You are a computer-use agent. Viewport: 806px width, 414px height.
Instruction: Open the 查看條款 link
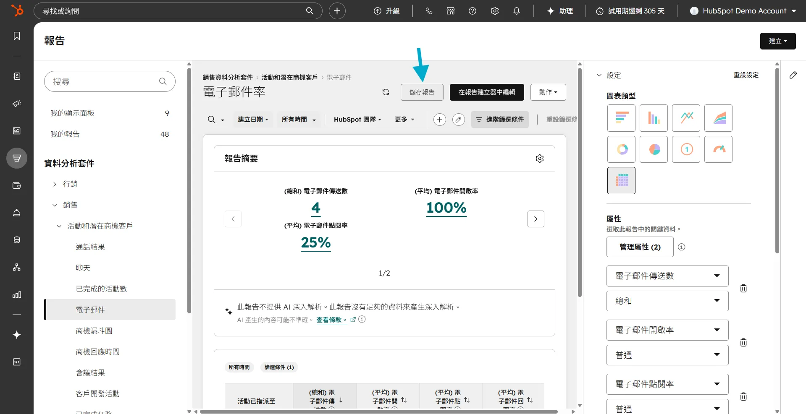click(331, 320)
